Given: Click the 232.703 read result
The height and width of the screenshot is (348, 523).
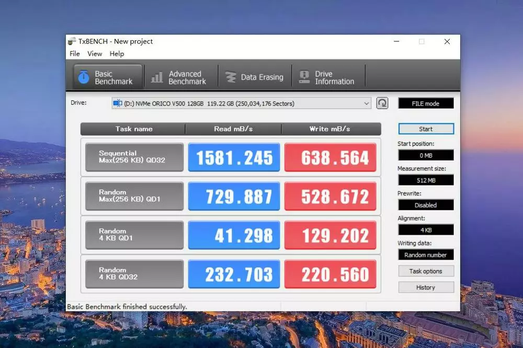Looking at the screenshot, I should 234,274.
